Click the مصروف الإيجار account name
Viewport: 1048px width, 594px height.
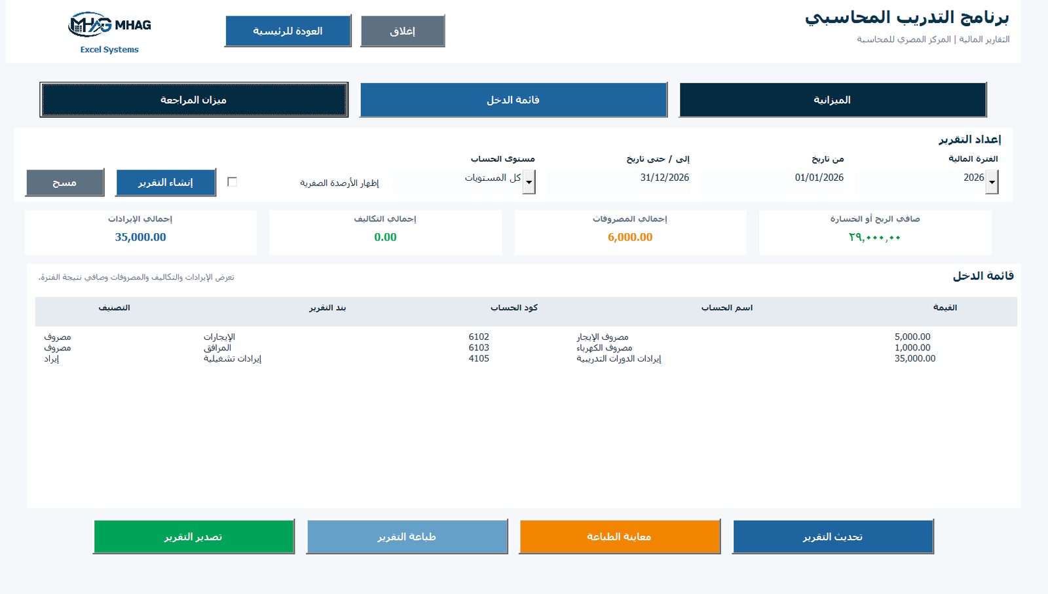click(x=603, y=337)
